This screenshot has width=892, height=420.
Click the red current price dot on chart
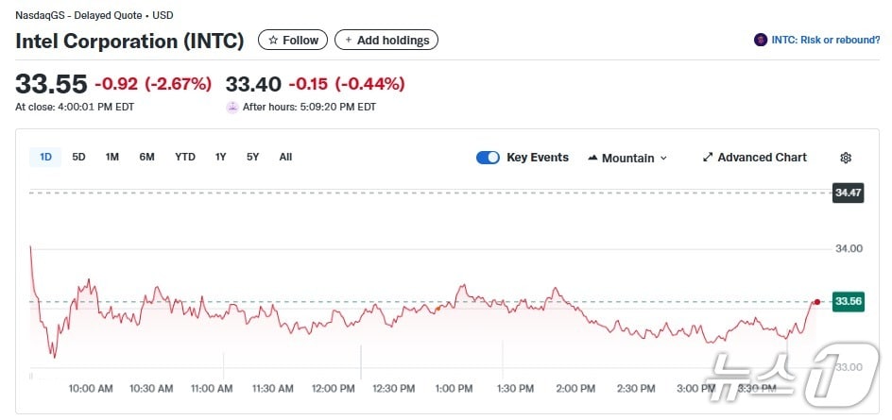816,301
